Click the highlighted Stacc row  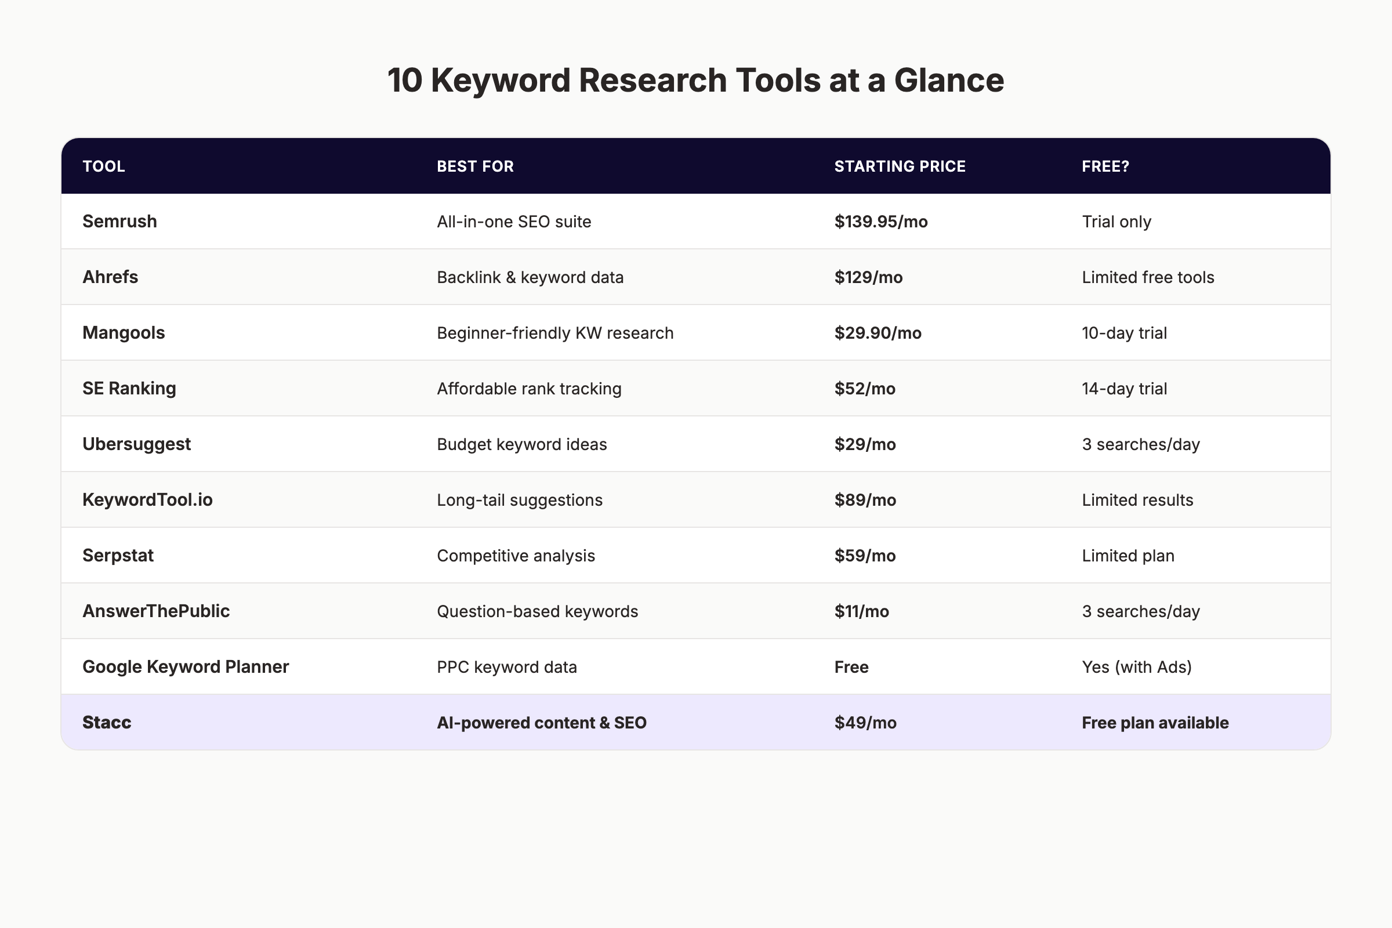pos(107,722)
